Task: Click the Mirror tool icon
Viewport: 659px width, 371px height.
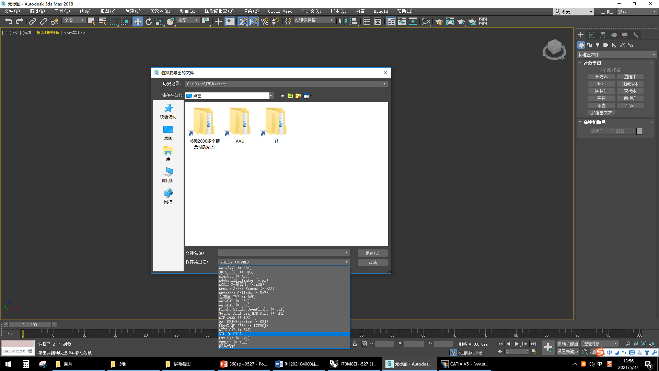Action: coord(342,22)
